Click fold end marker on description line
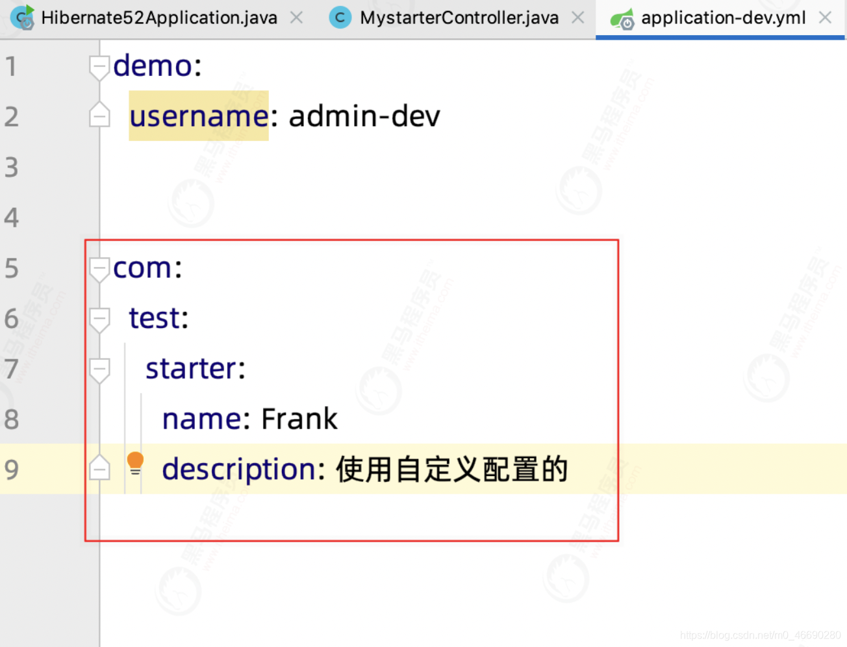 pos(99,467)
